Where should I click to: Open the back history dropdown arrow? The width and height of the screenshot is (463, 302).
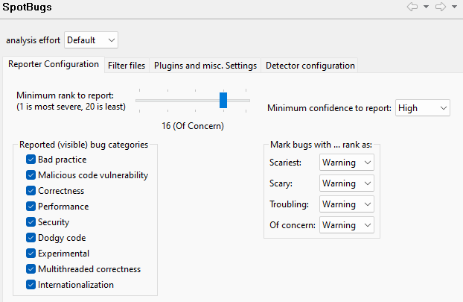click(426, 7)
